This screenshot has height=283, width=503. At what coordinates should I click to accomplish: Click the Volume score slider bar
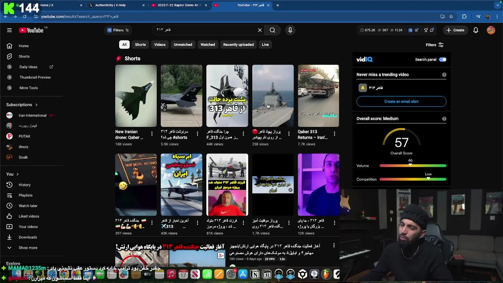413,166
